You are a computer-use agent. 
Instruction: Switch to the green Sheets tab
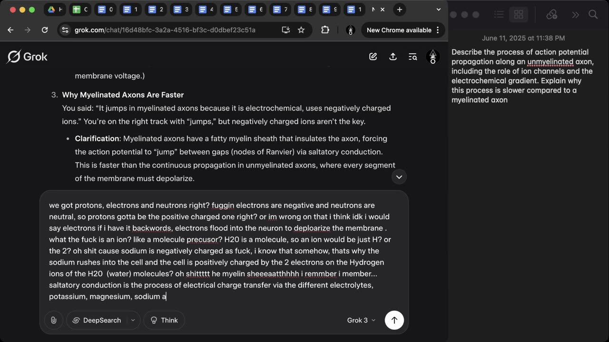(x=80, y=9)
